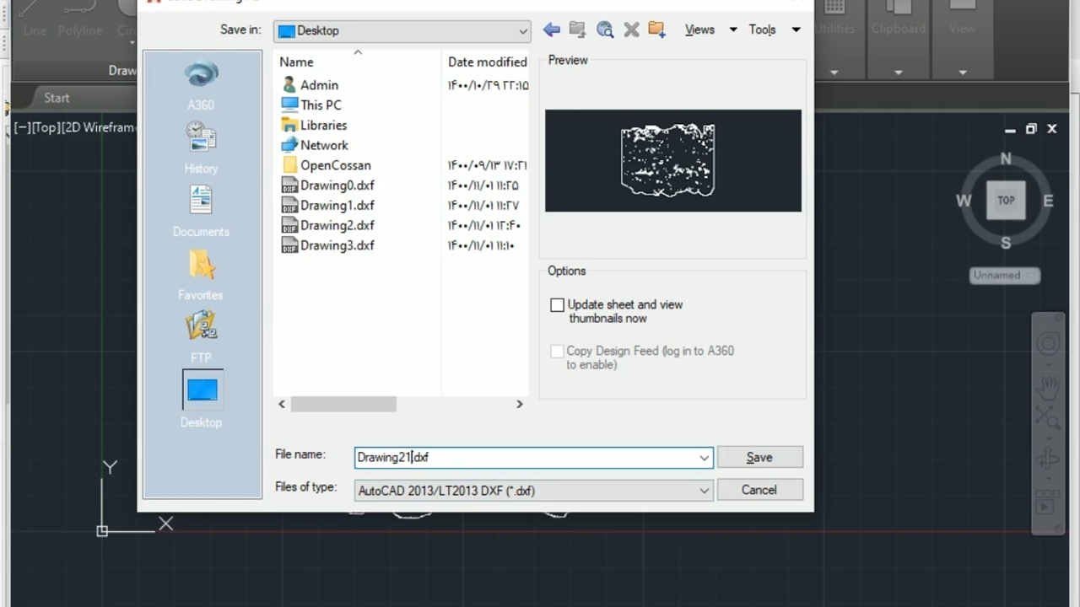1080x607 pixels.
Task: Click the horizontal scrollbar in file list
Action: click(343, 405)
